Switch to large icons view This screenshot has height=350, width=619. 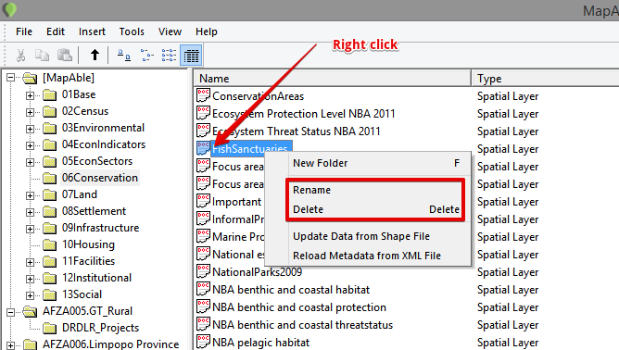[x=124, y=56]
